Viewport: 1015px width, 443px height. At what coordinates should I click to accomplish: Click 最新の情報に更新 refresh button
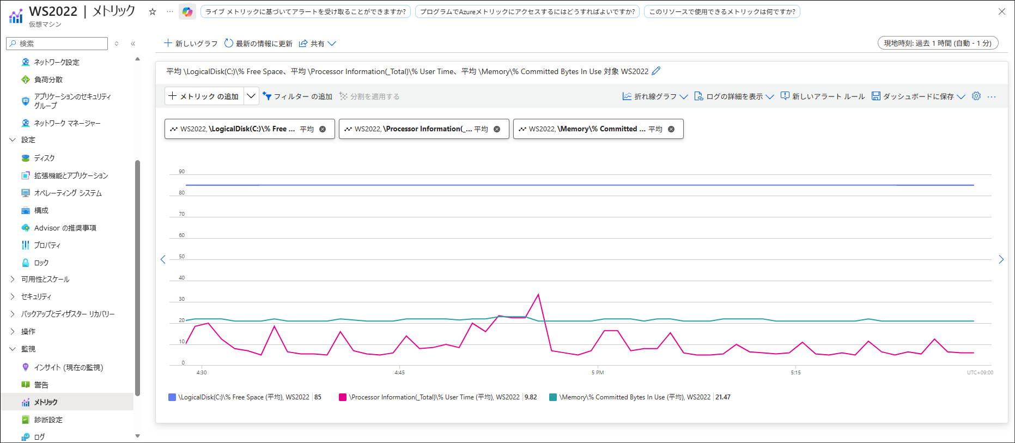(x=258, y=44)
